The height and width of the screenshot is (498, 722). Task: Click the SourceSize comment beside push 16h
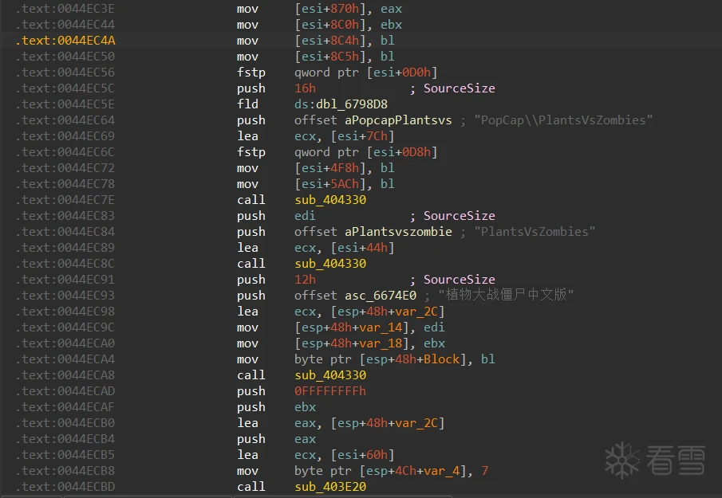click(459, 88)
